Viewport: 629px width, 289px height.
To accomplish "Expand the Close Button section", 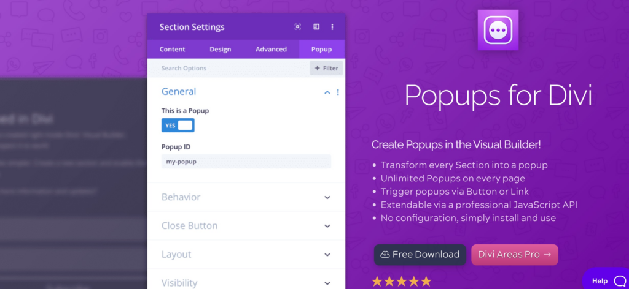I will coord(246,226).
